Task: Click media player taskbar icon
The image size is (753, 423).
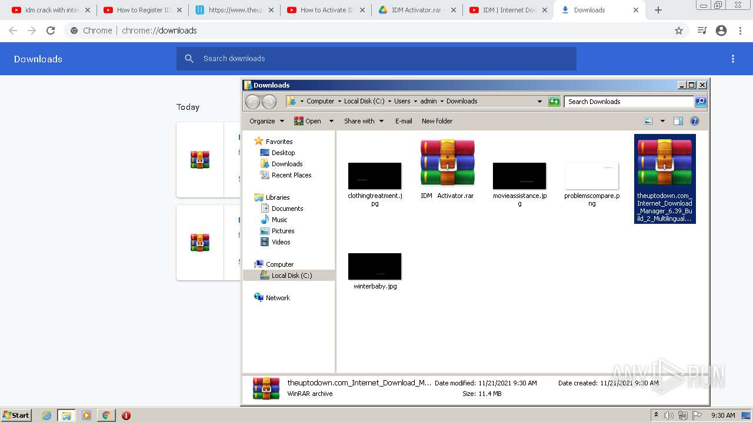Action: click(86, 415)
